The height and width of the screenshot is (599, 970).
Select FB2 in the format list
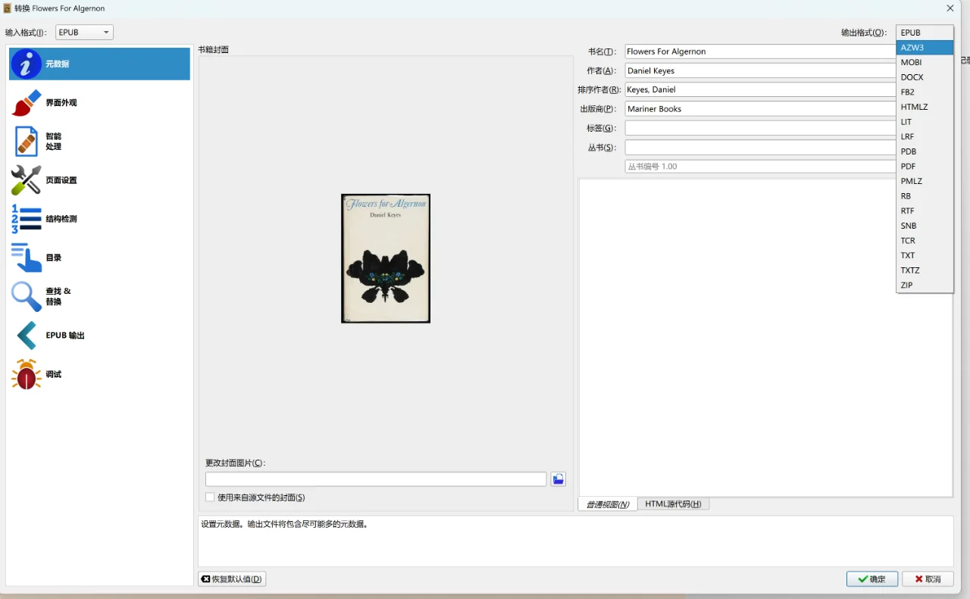pos(925,92)
